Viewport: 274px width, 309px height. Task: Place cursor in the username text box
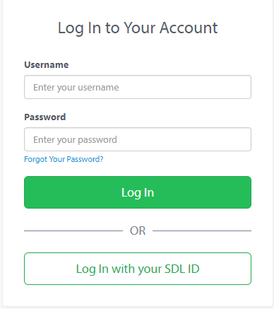138,87
